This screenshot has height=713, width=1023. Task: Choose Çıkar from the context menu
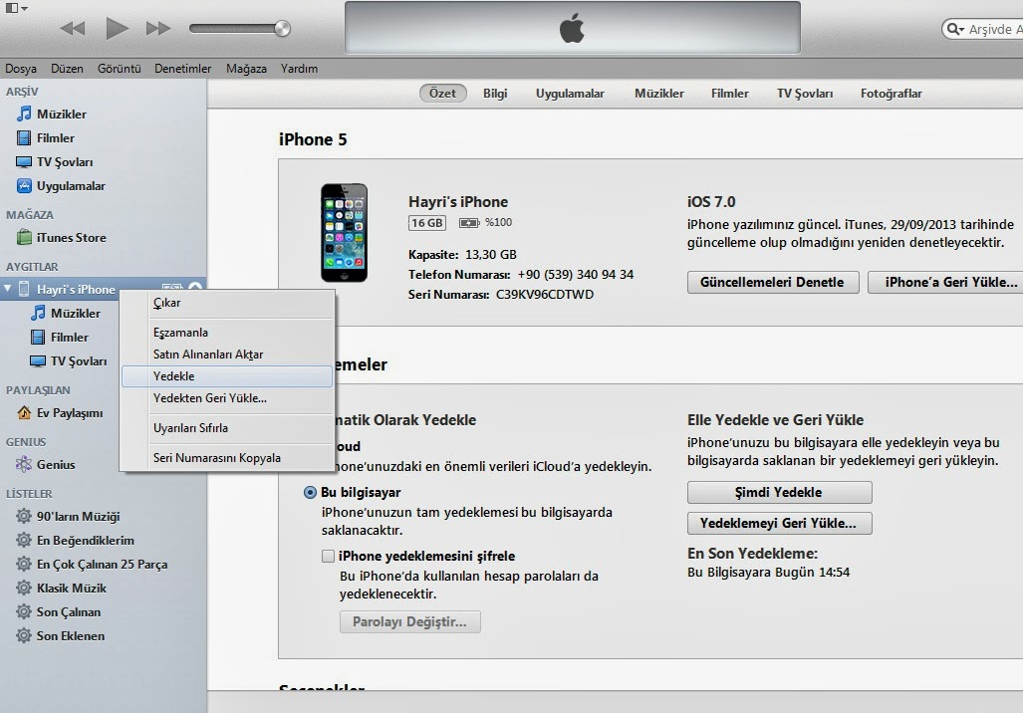coord(227,303)
